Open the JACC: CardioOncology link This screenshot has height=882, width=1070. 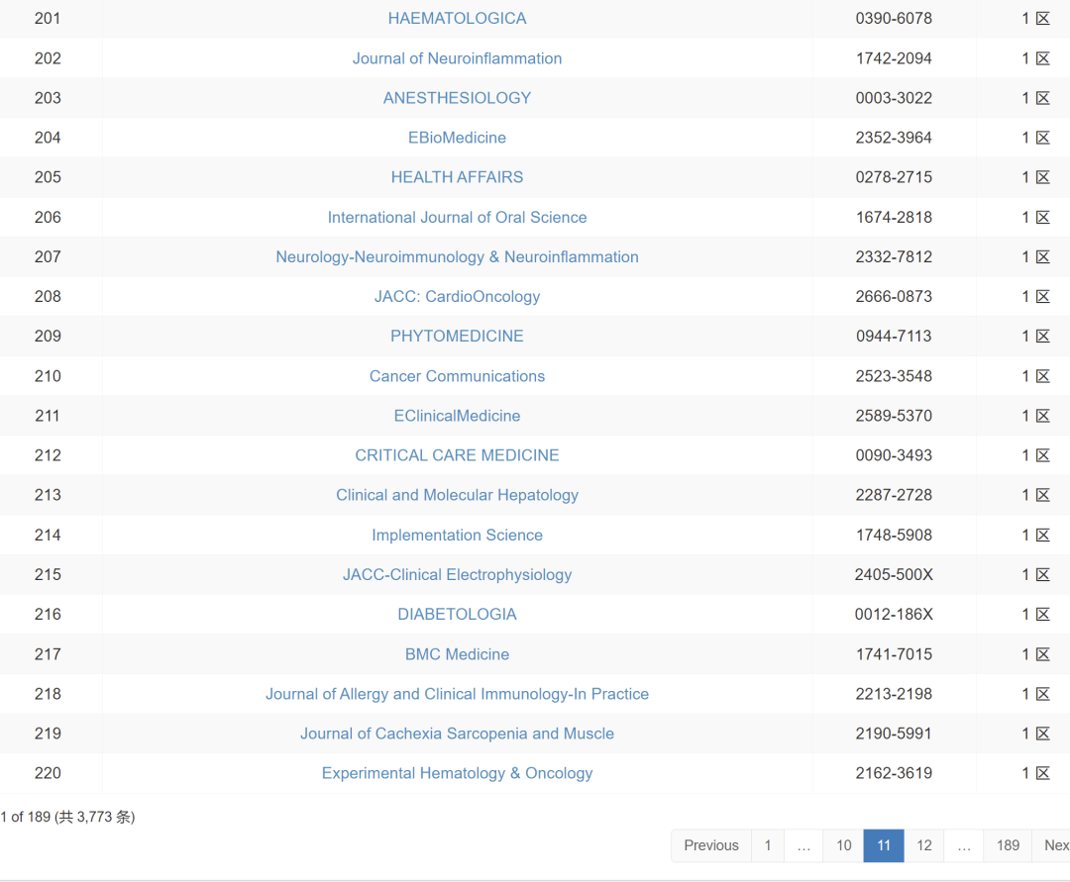pyautogui.click(x=457, y=297)
